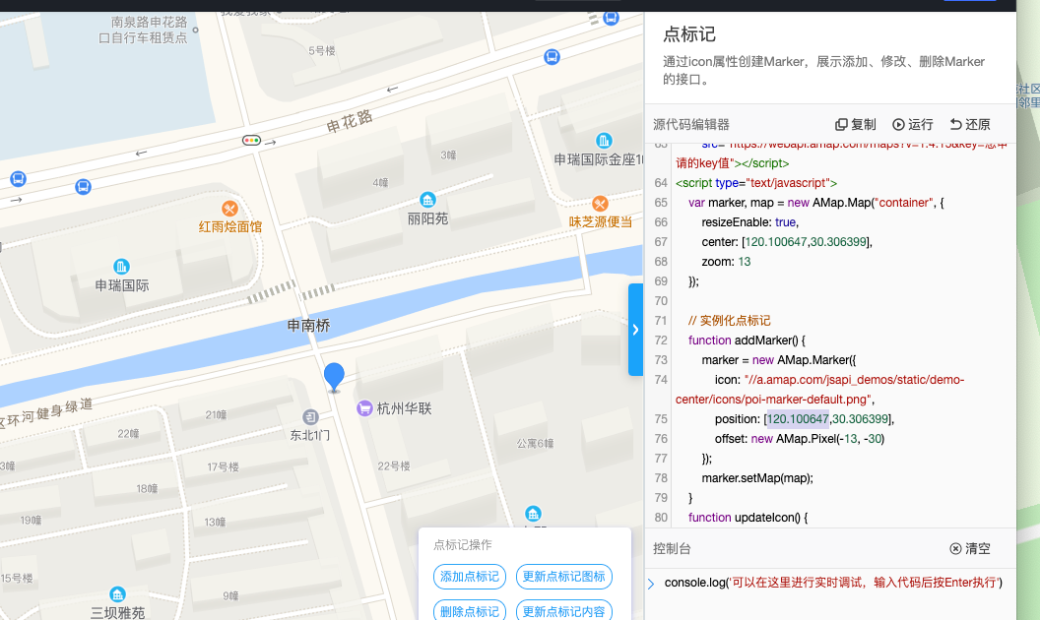This screenshot has height=620, width=1040.
Task: Click the 控制台 label
Action: 672,548
